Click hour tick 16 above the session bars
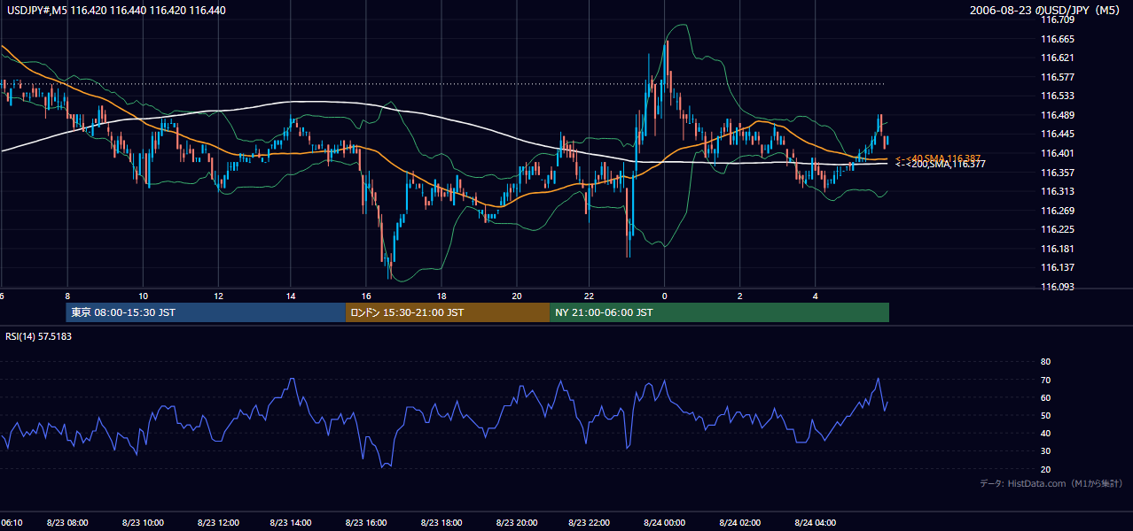This screenshot has height=531, width=1133. 366,296
